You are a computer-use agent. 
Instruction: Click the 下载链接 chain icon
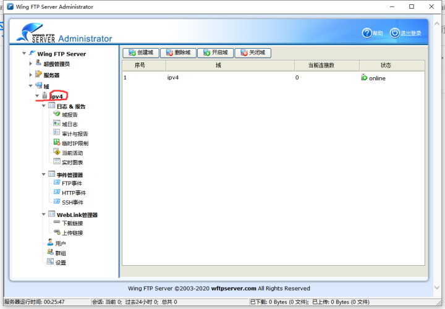tap(57, 222)
